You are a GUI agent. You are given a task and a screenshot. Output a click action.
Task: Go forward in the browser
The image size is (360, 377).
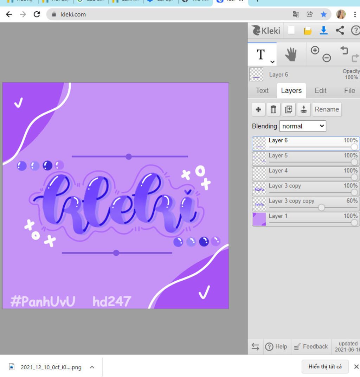click(23, 14)
